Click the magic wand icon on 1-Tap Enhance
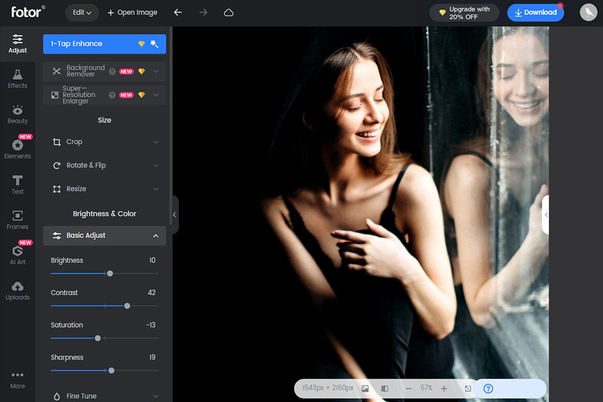This screenshot has width=603, height=402. (155, 44)
